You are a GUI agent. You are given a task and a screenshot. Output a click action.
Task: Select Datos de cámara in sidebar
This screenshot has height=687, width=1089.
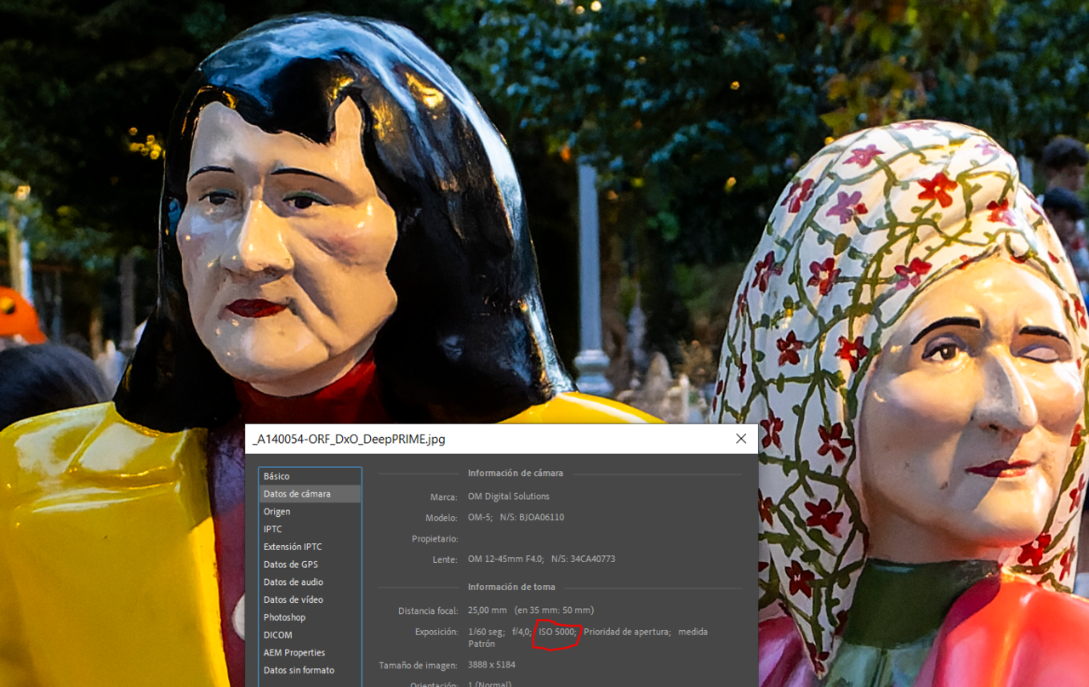click(297, 494)
